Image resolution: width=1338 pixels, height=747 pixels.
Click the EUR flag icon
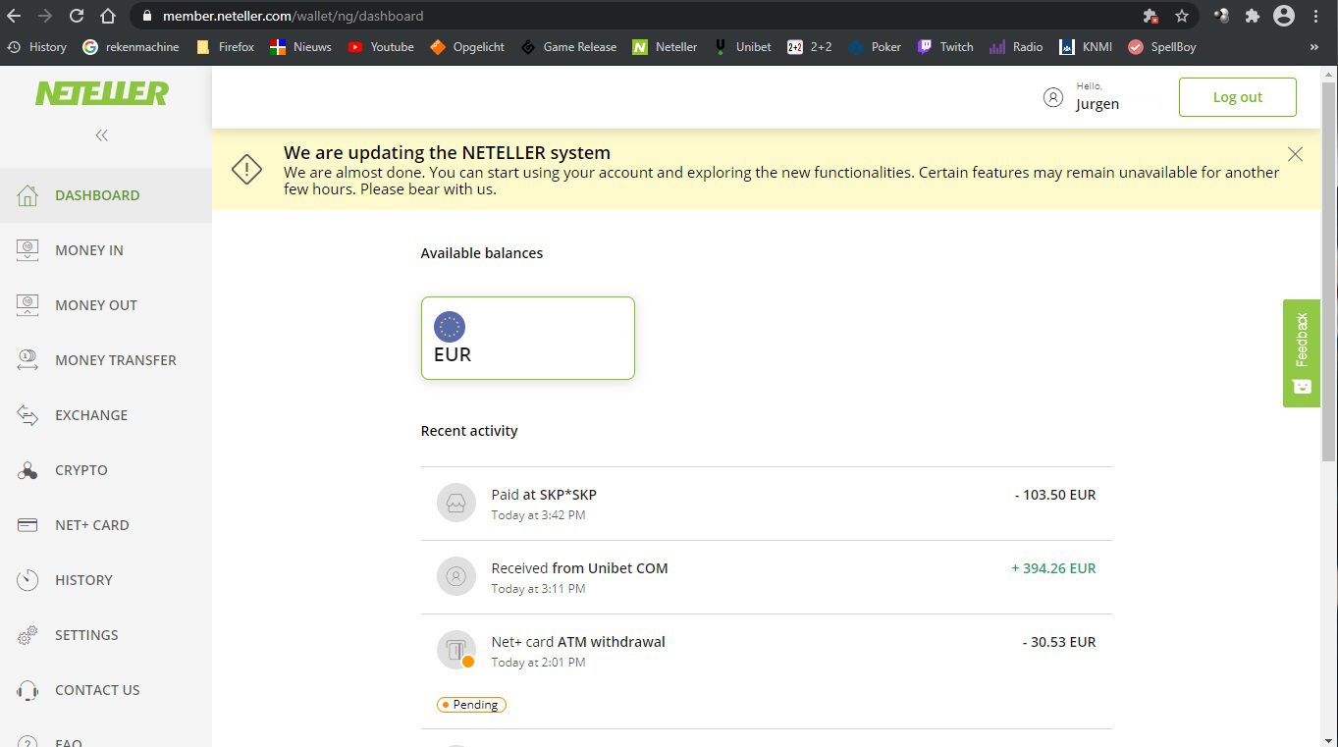[x=450, y=327]
